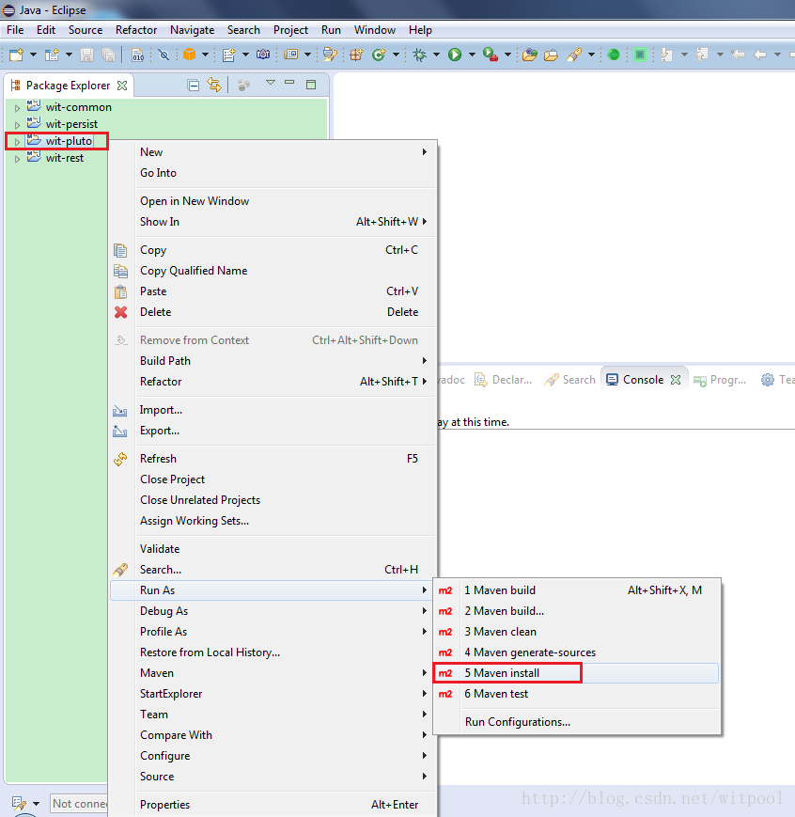Viewport: 795px width, 817px height.
Task: Click the green square toolbar icon
Action: 640,55
